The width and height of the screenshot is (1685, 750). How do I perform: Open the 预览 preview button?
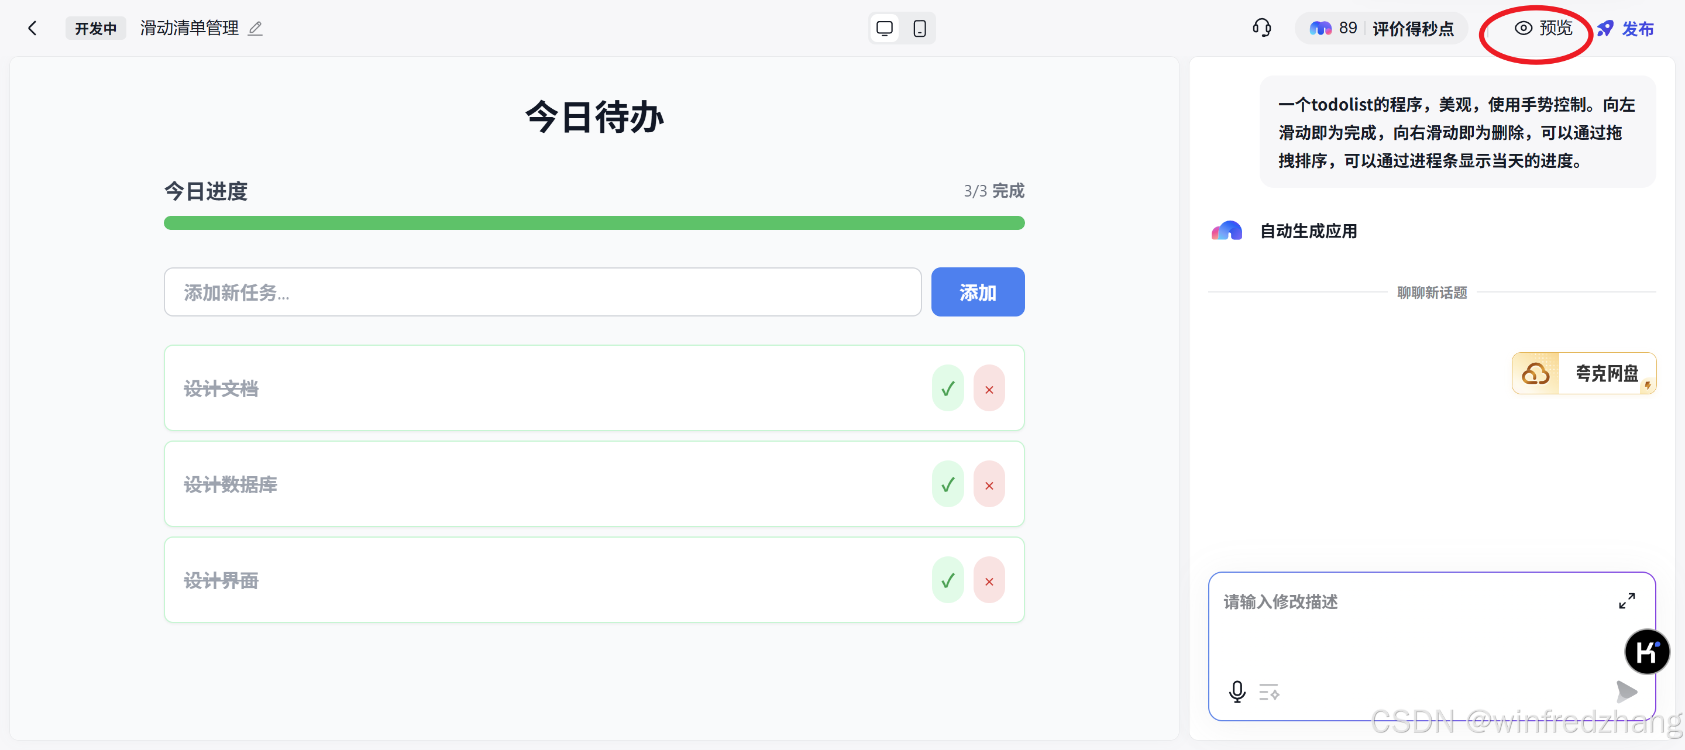pos(1544,28)
